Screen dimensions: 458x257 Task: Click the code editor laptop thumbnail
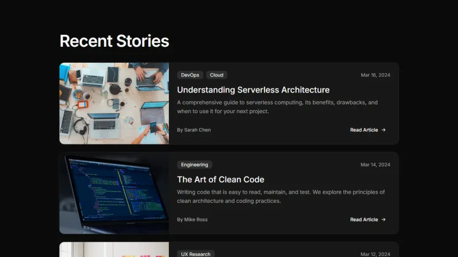(114, 193)
